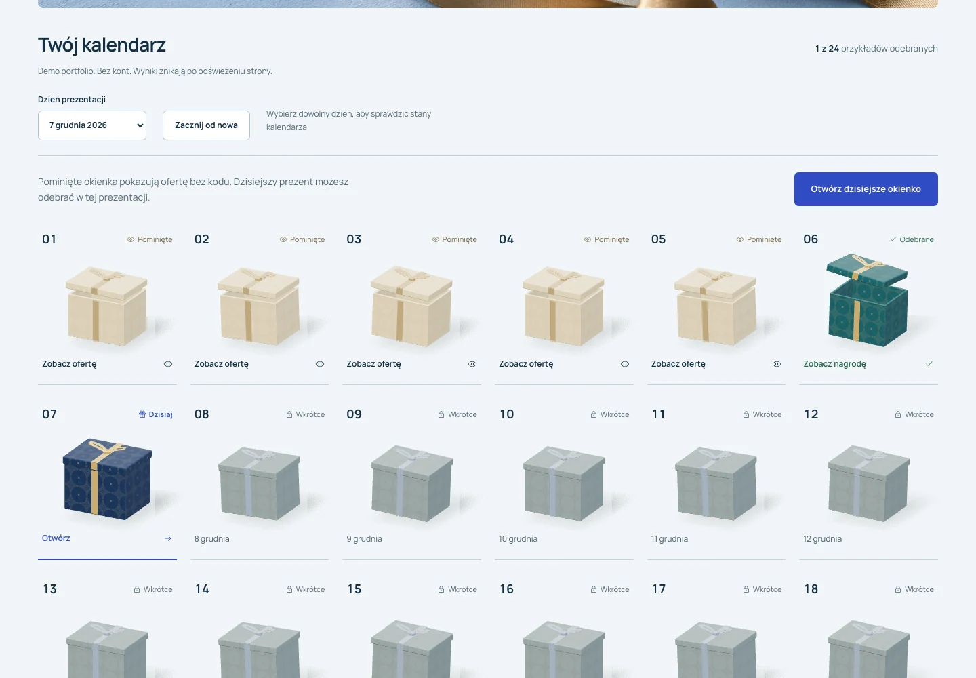Click the eye icon beside Zobacz ofertę on day 04
Image resolution: width=976 pixels, height=678 pixels.
coord(625,364)
